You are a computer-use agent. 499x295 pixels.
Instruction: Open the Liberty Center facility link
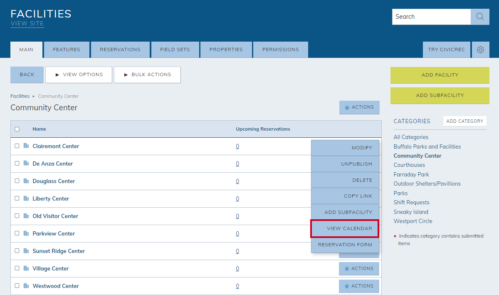(51, 198)
